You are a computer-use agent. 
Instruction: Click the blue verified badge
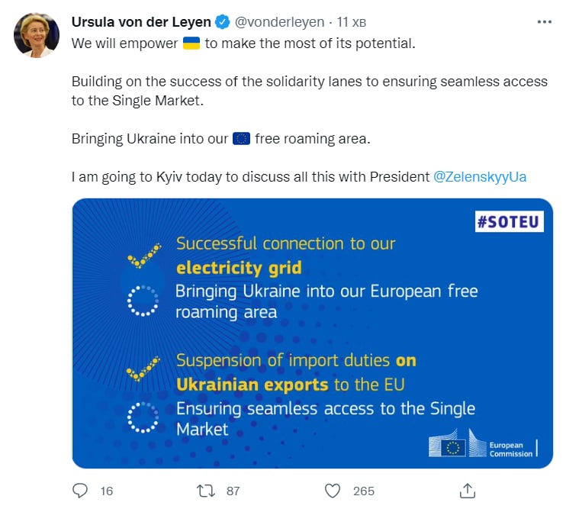tap(223, 22)
